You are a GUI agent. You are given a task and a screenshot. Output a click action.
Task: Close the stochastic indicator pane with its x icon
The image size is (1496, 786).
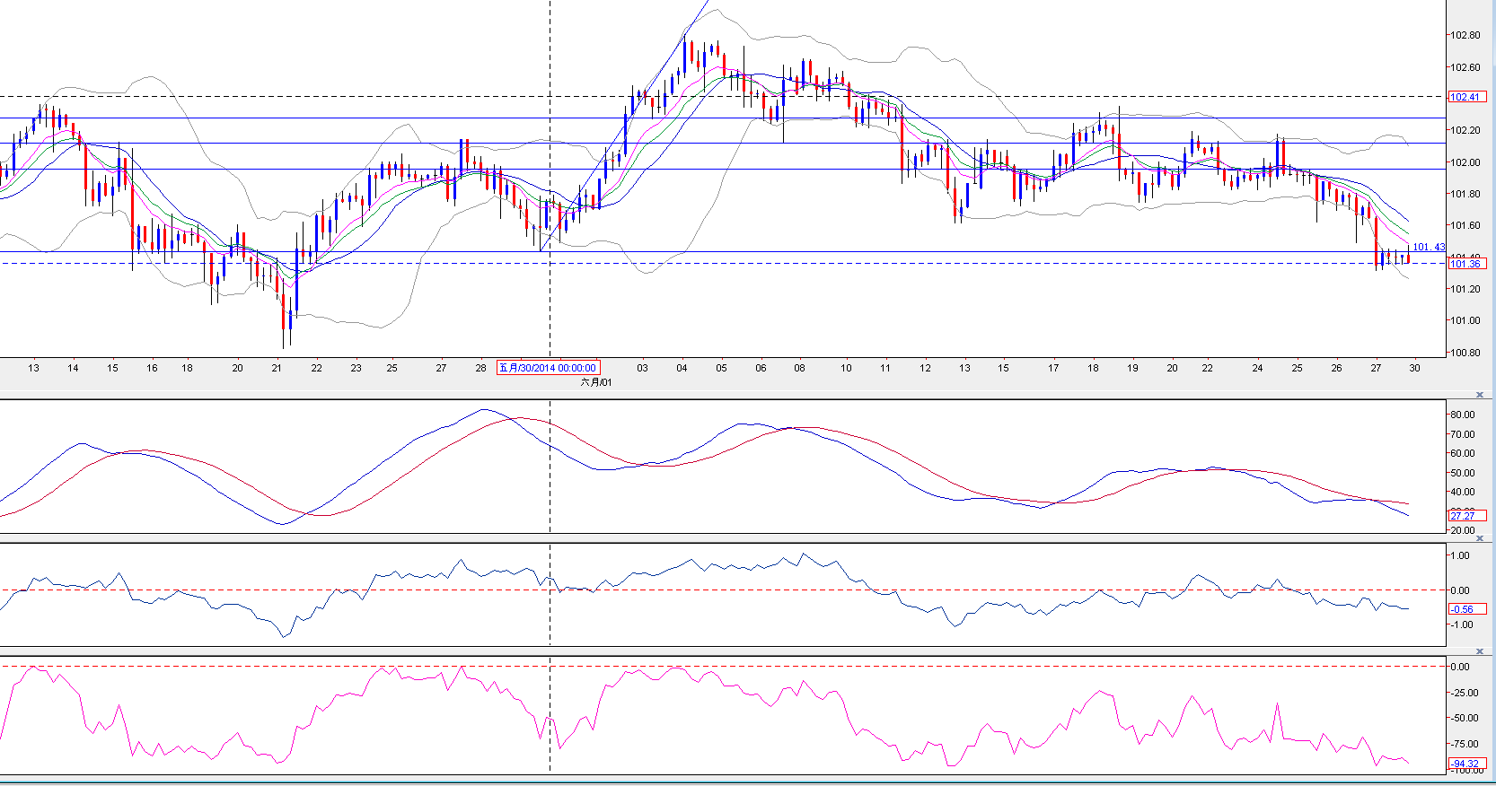pyautogui.click(x=1480, y=395)
